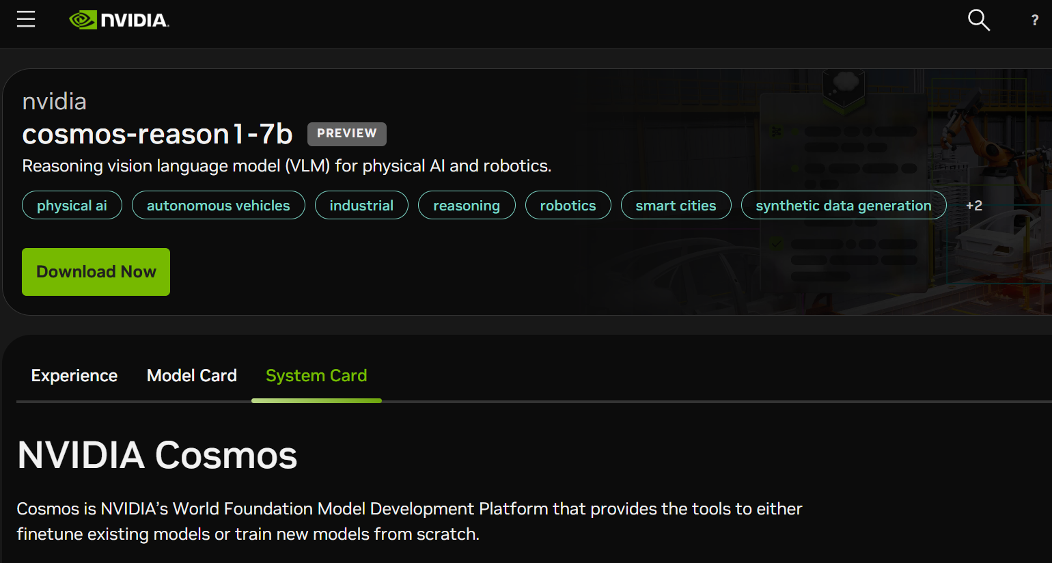Click the NVIDIA logo
The image size is (1052, 563).
click(120, 20)
